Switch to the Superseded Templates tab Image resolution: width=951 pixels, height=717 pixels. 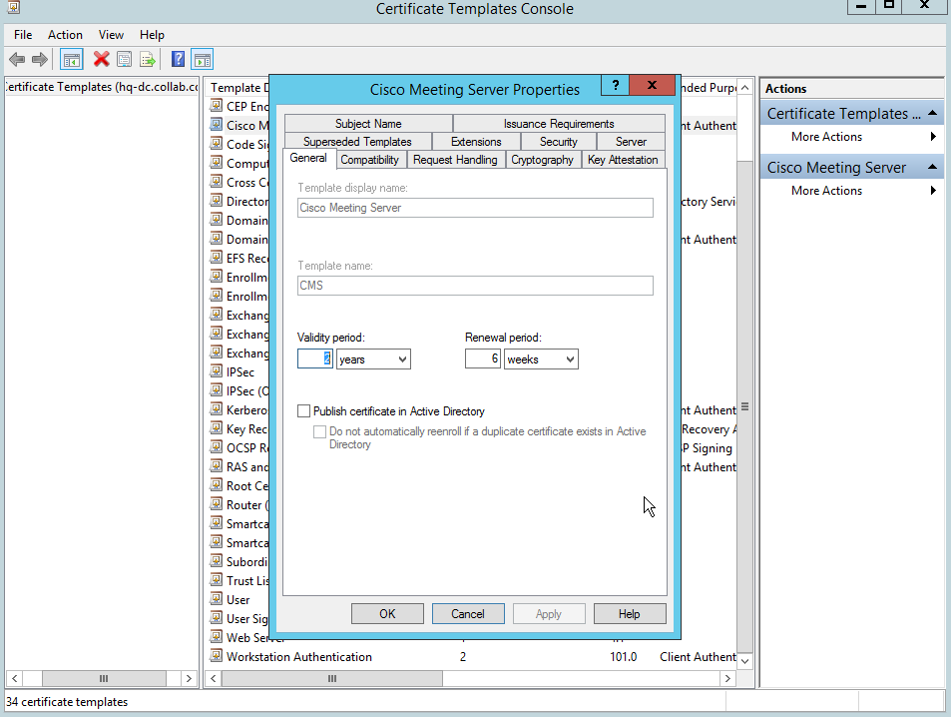click(357, 142)
